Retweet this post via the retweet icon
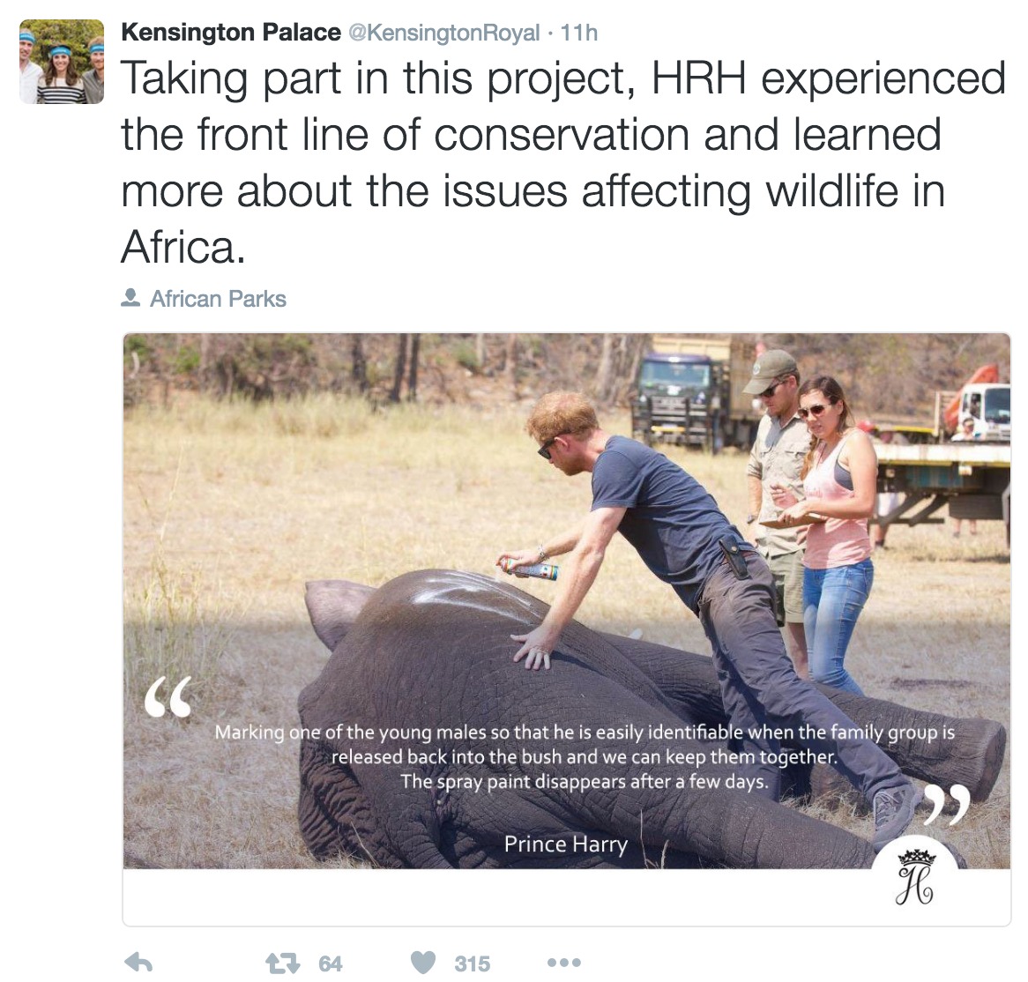 coord(284,963)
